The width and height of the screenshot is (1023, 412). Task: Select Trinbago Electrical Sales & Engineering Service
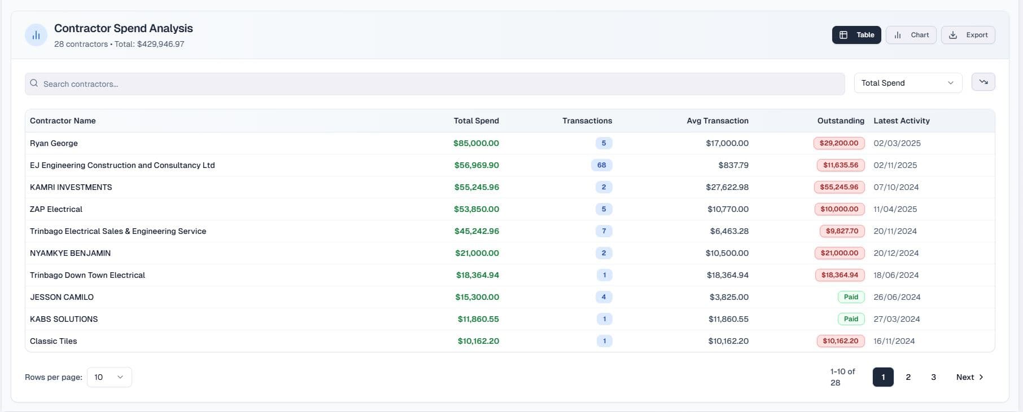118,231
